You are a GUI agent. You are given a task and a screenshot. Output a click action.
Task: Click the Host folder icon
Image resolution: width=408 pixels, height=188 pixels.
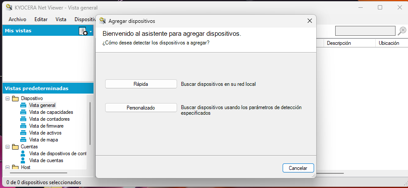(x=16, y=167)
